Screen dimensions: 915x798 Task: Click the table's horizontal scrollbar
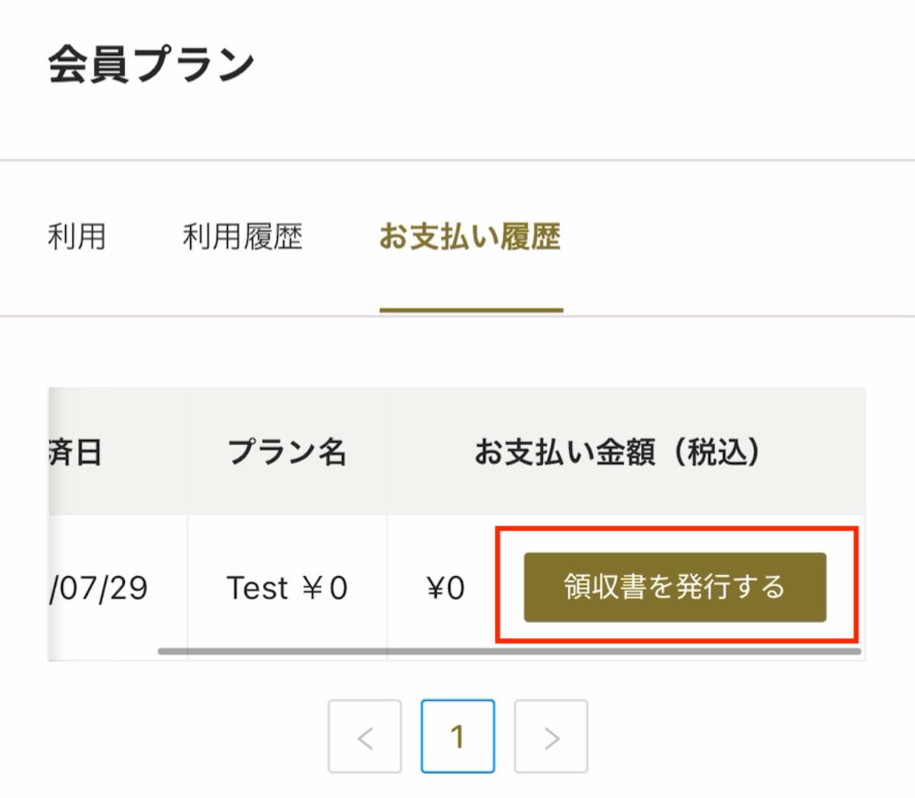tap(509, 651)
